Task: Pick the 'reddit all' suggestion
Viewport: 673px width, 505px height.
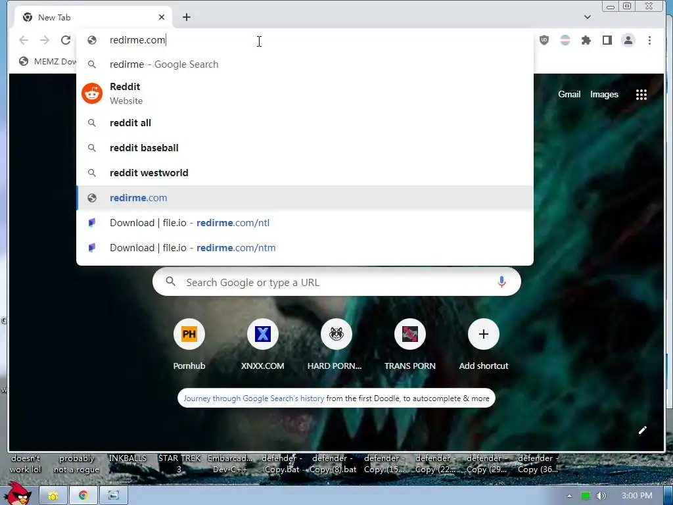Action: (305, 123)
